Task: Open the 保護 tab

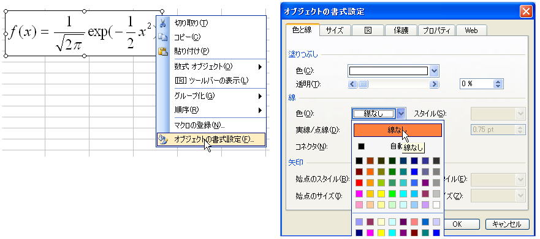Action: 401,30
